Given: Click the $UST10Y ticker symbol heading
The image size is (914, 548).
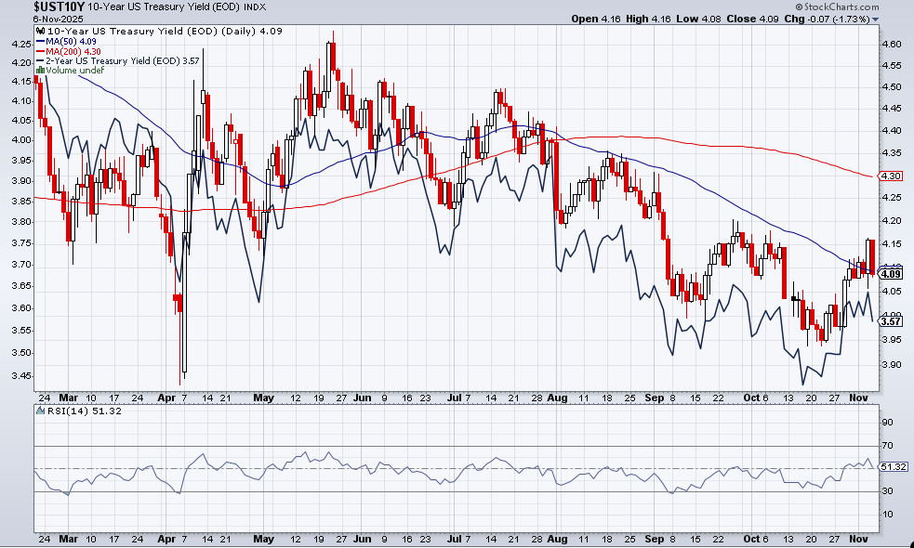Looking at the screenshot, I should (59, 7).
